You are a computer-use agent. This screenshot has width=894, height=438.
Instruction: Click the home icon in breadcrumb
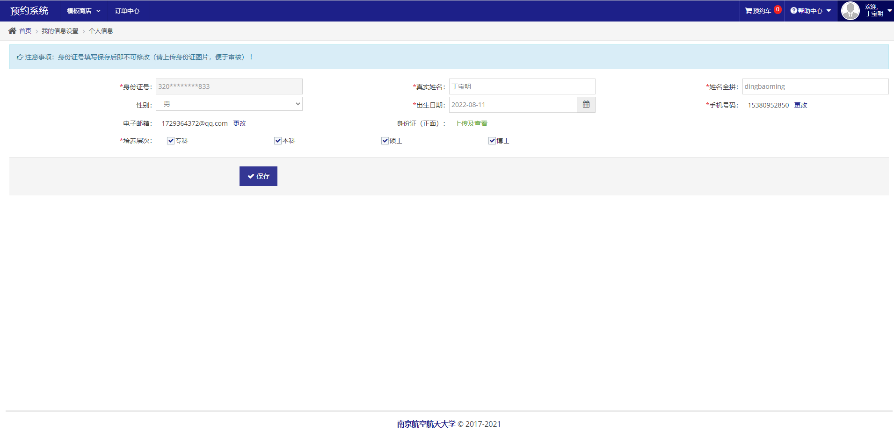[x=12, y=31]
